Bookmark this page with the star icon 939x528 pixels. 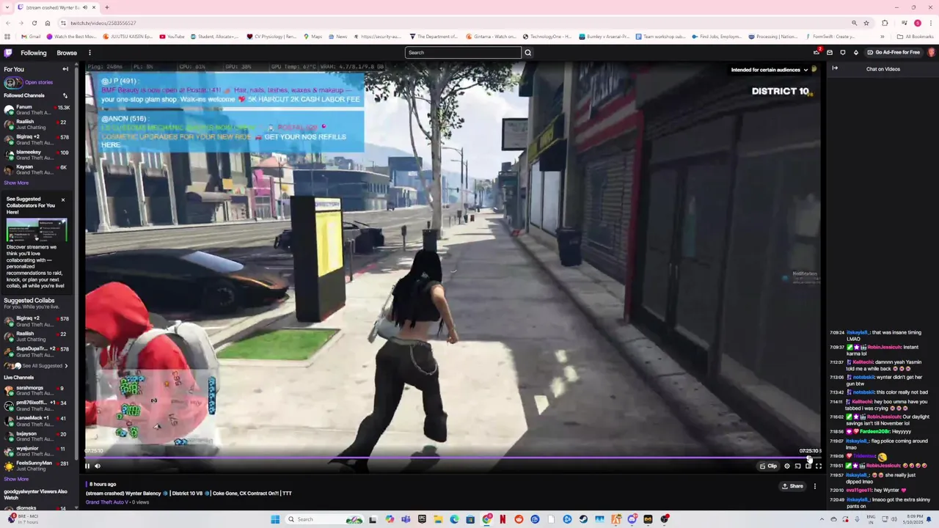click(x=866, y=23)
